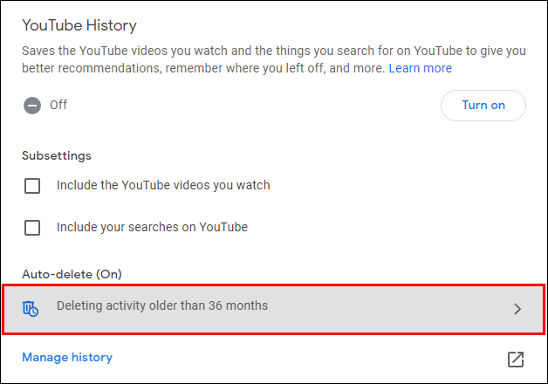
Task: Click the auto-delete trash clock icon
Action: (x=31, y=307)
